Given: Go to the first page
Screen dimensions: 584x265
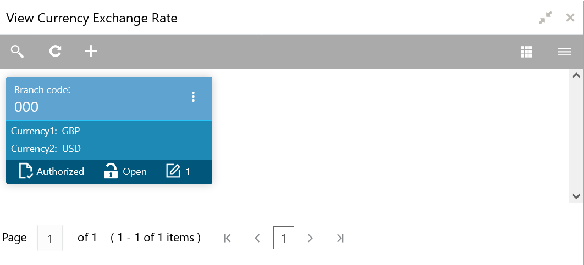Looking at the screenshot, I should [x=228, y=238].
